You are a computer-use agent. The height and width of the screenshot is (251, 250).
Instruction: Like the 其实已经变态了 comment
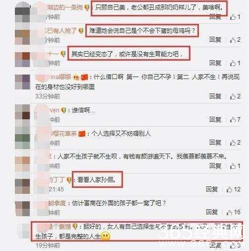(235, 63)
